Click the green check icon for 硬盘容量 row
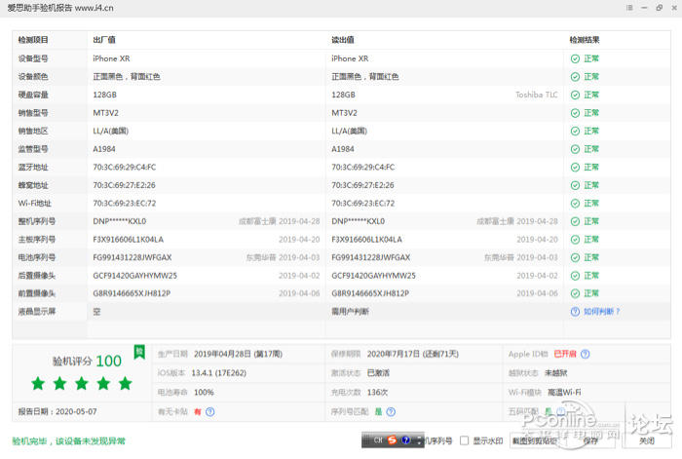Screen dimensions: 682x459 coord(575,95)
